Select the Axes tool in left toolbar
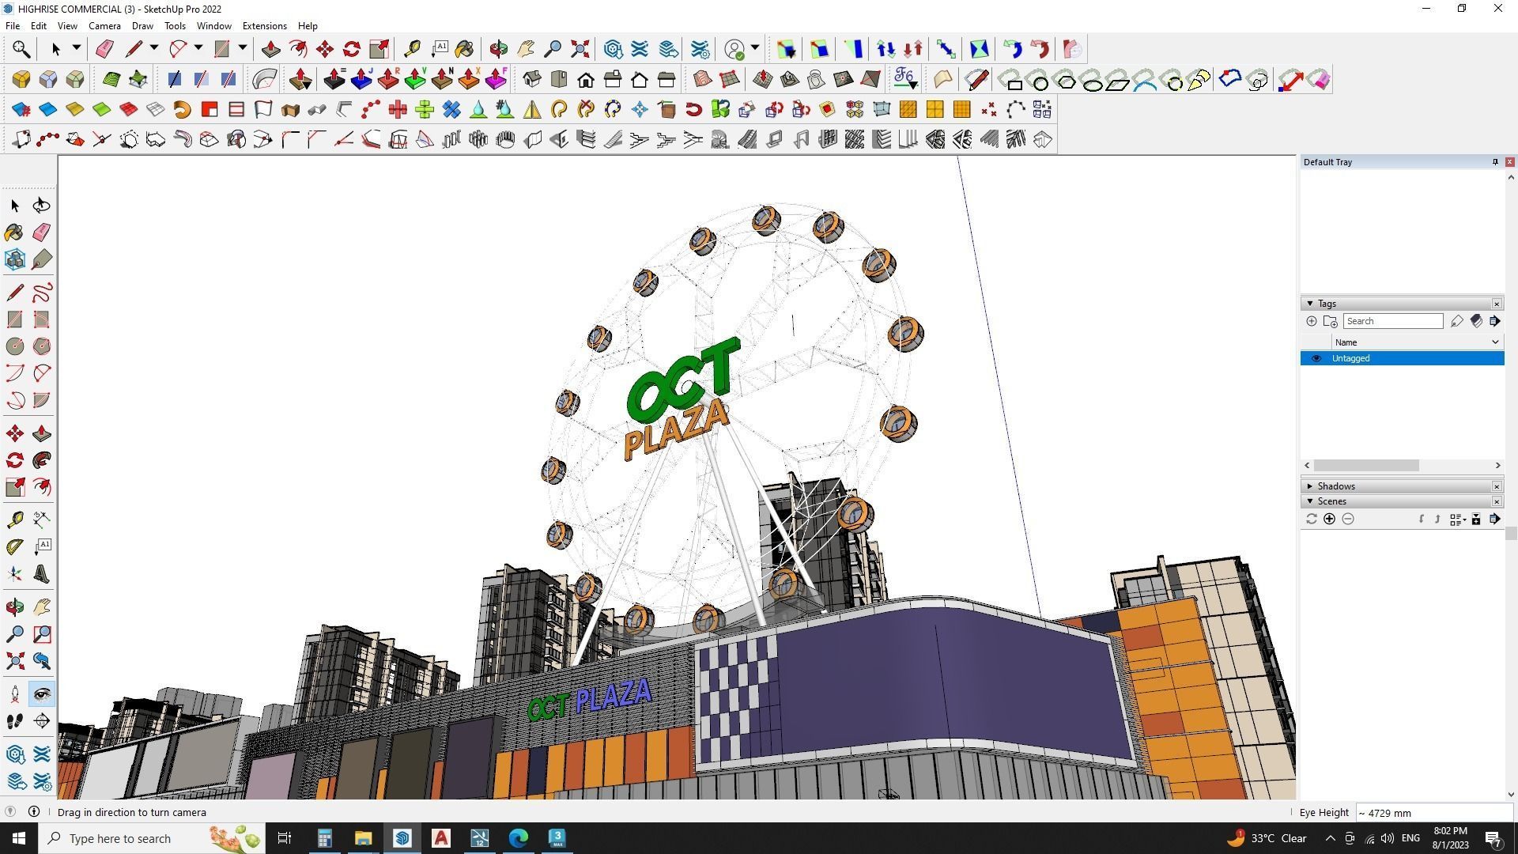The height and width of the screenshot is (854, 1518). pyautogui.click(x=14, y=574)
